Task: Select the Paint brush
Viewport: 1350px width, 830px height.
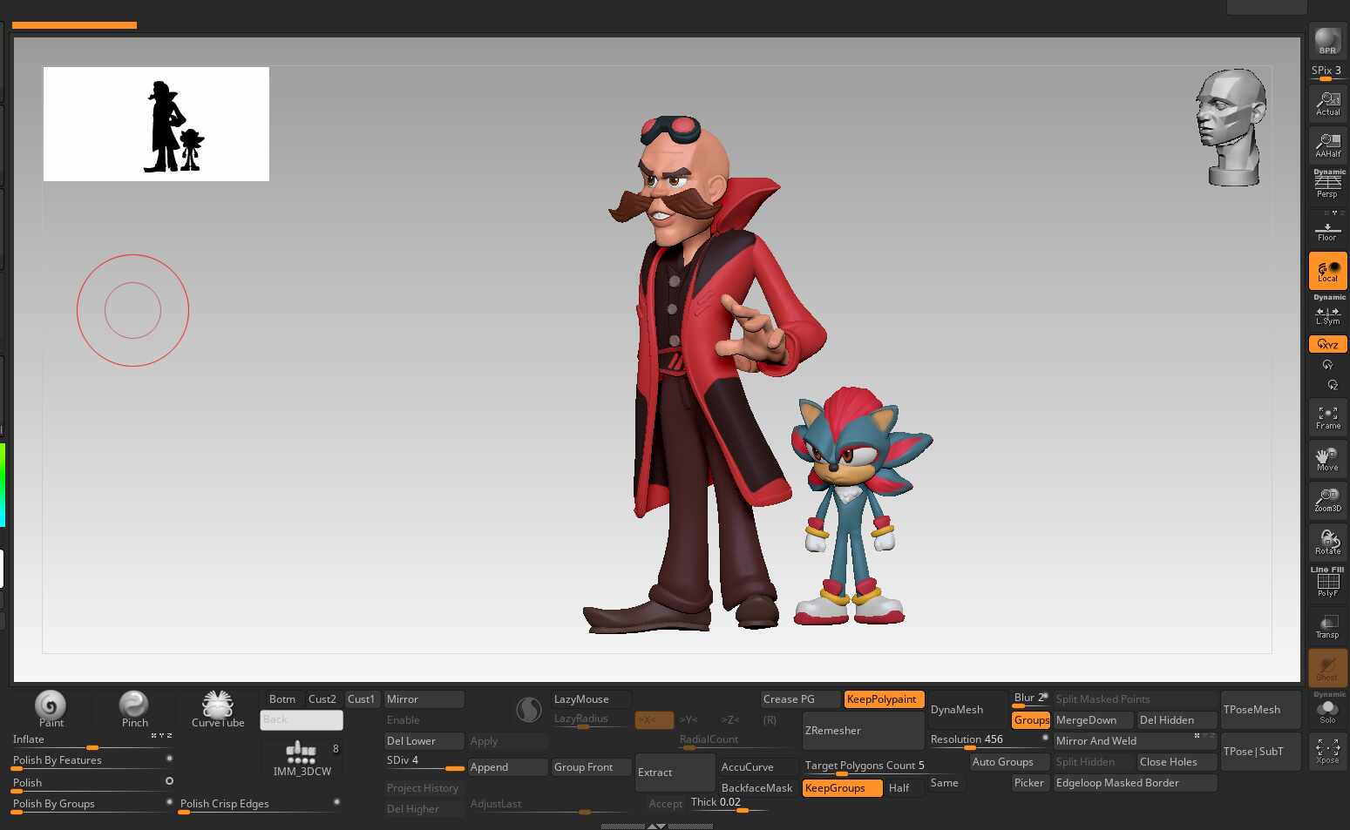Action: [x=51, y=709]
